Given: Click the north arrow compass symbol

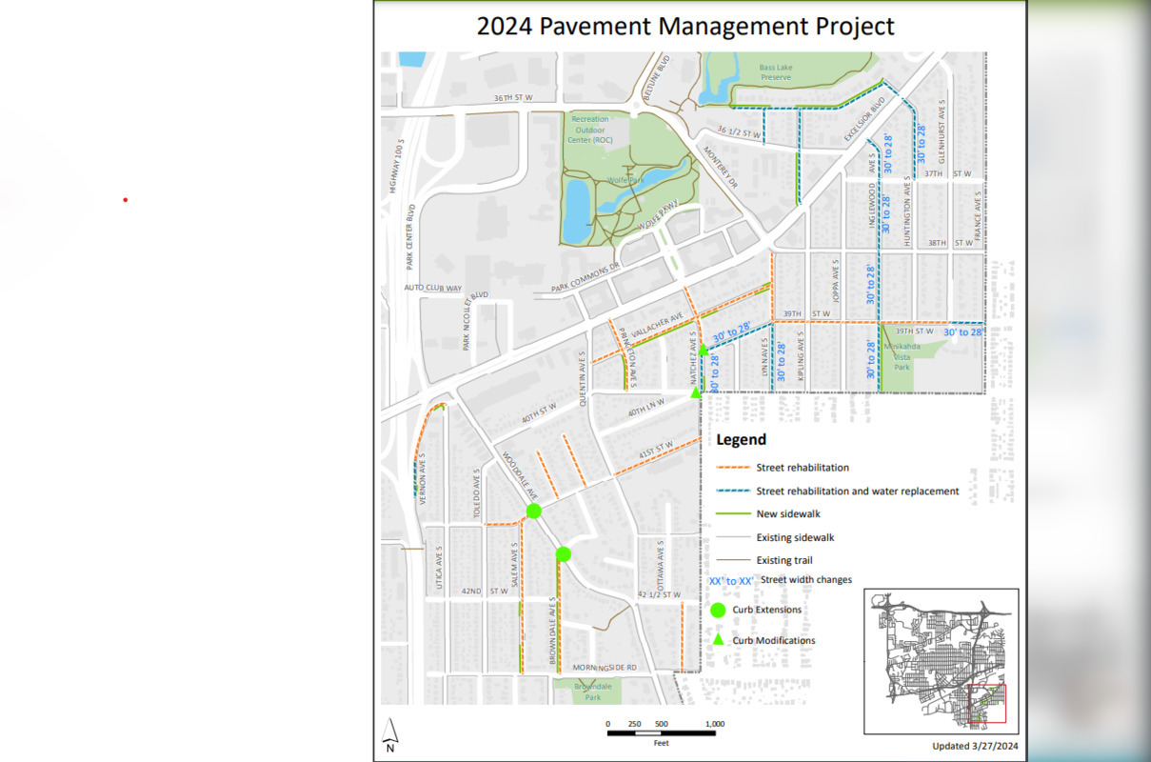Looking at the screenshot, I should [389, 732].
